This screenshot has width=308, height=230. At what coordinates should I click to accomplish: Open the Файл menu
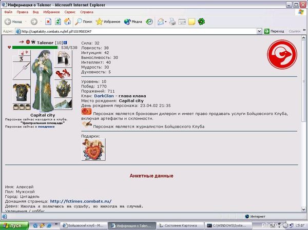pos(8,12)
